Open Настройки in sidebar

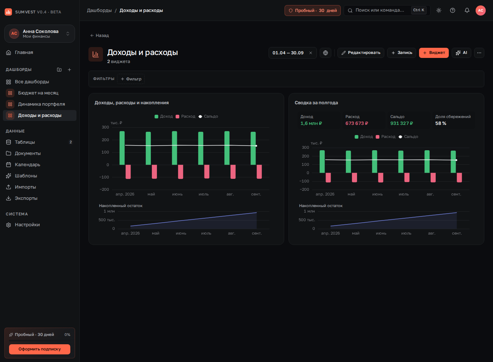click(x=40, y=225)
